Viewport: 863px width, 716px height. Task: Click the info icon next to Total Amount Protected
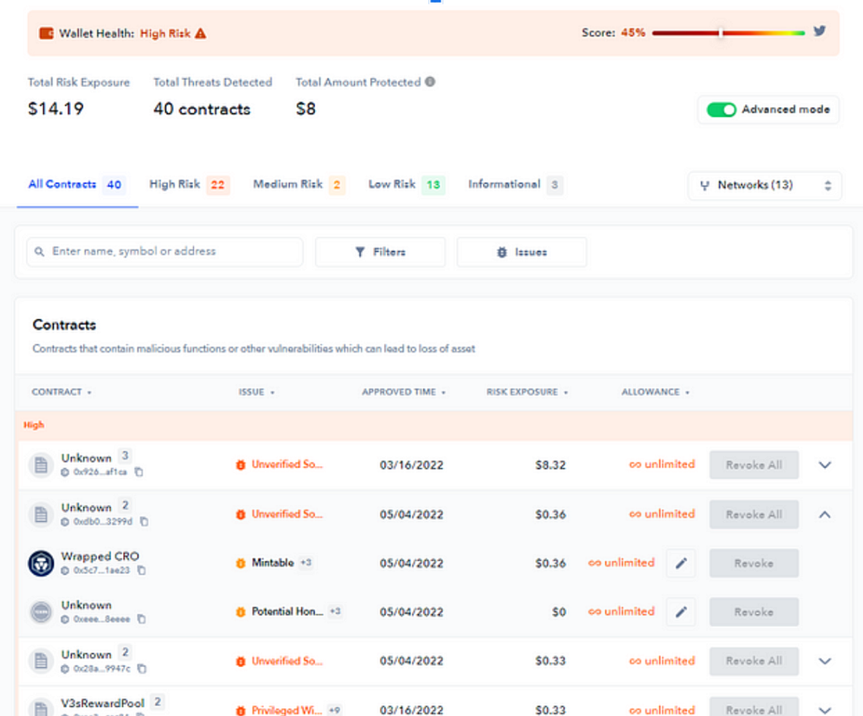[430, 82]
